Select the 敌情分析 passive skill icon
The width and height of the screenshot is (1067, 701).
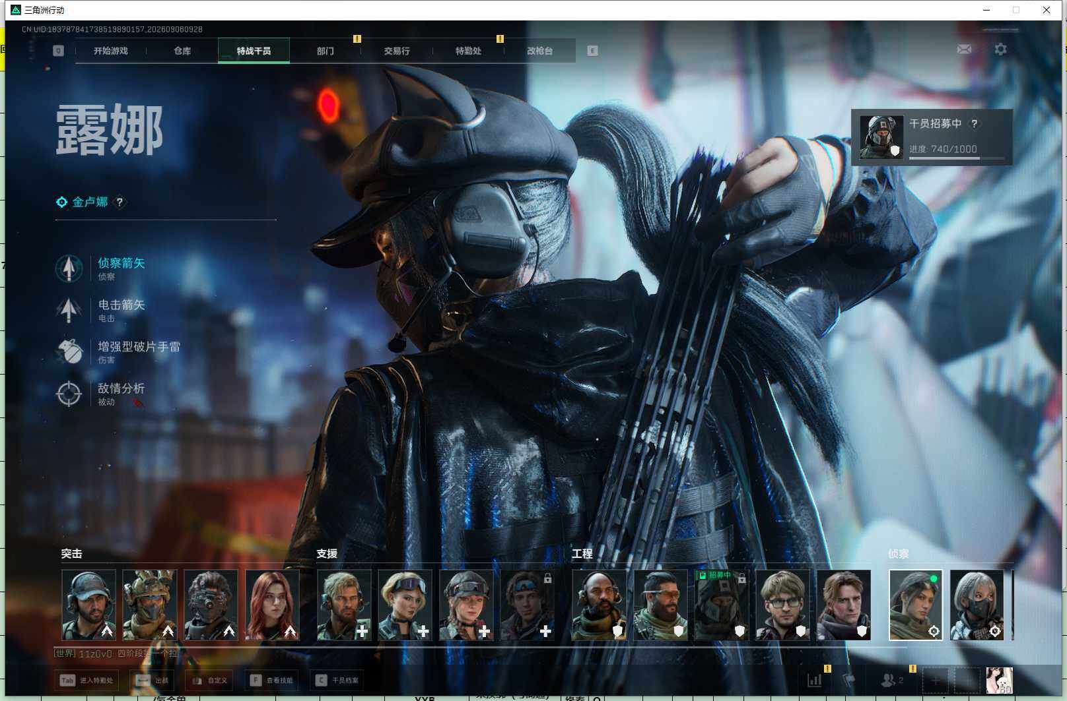[x=69, y=394]
